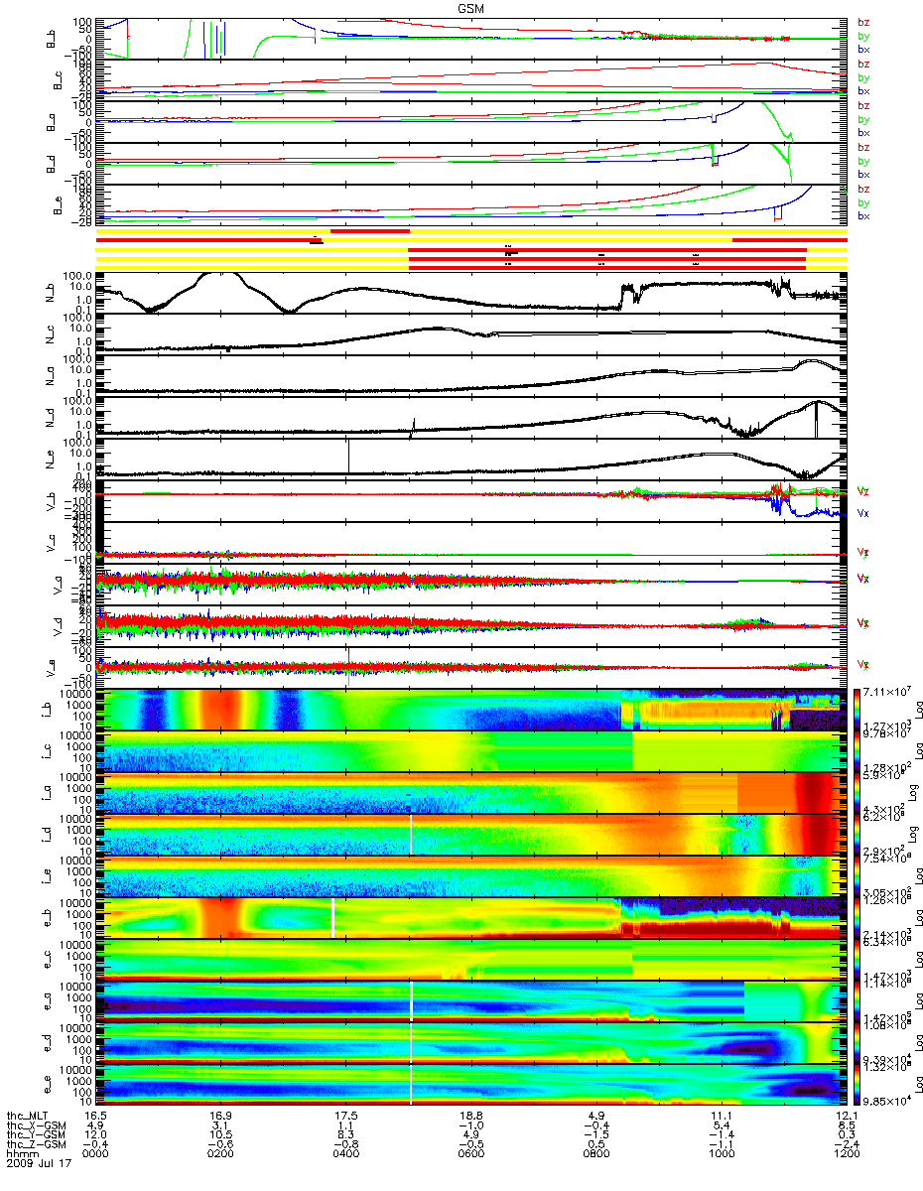Select the 0600 time tick label

pyautogui.click(x=471, y=1154)
